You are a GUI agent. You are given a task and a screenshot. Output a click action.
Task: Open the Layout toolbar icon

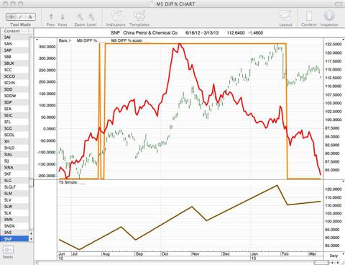pos(285,17)
